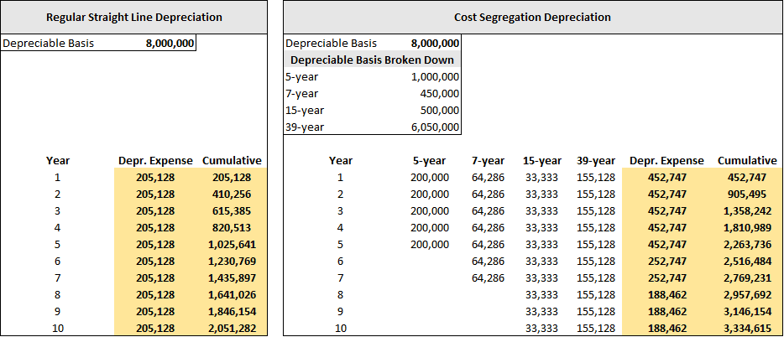Select the 2,516,484 cumulative cell
Screen dimensions: 784x337
pos(747,261)
